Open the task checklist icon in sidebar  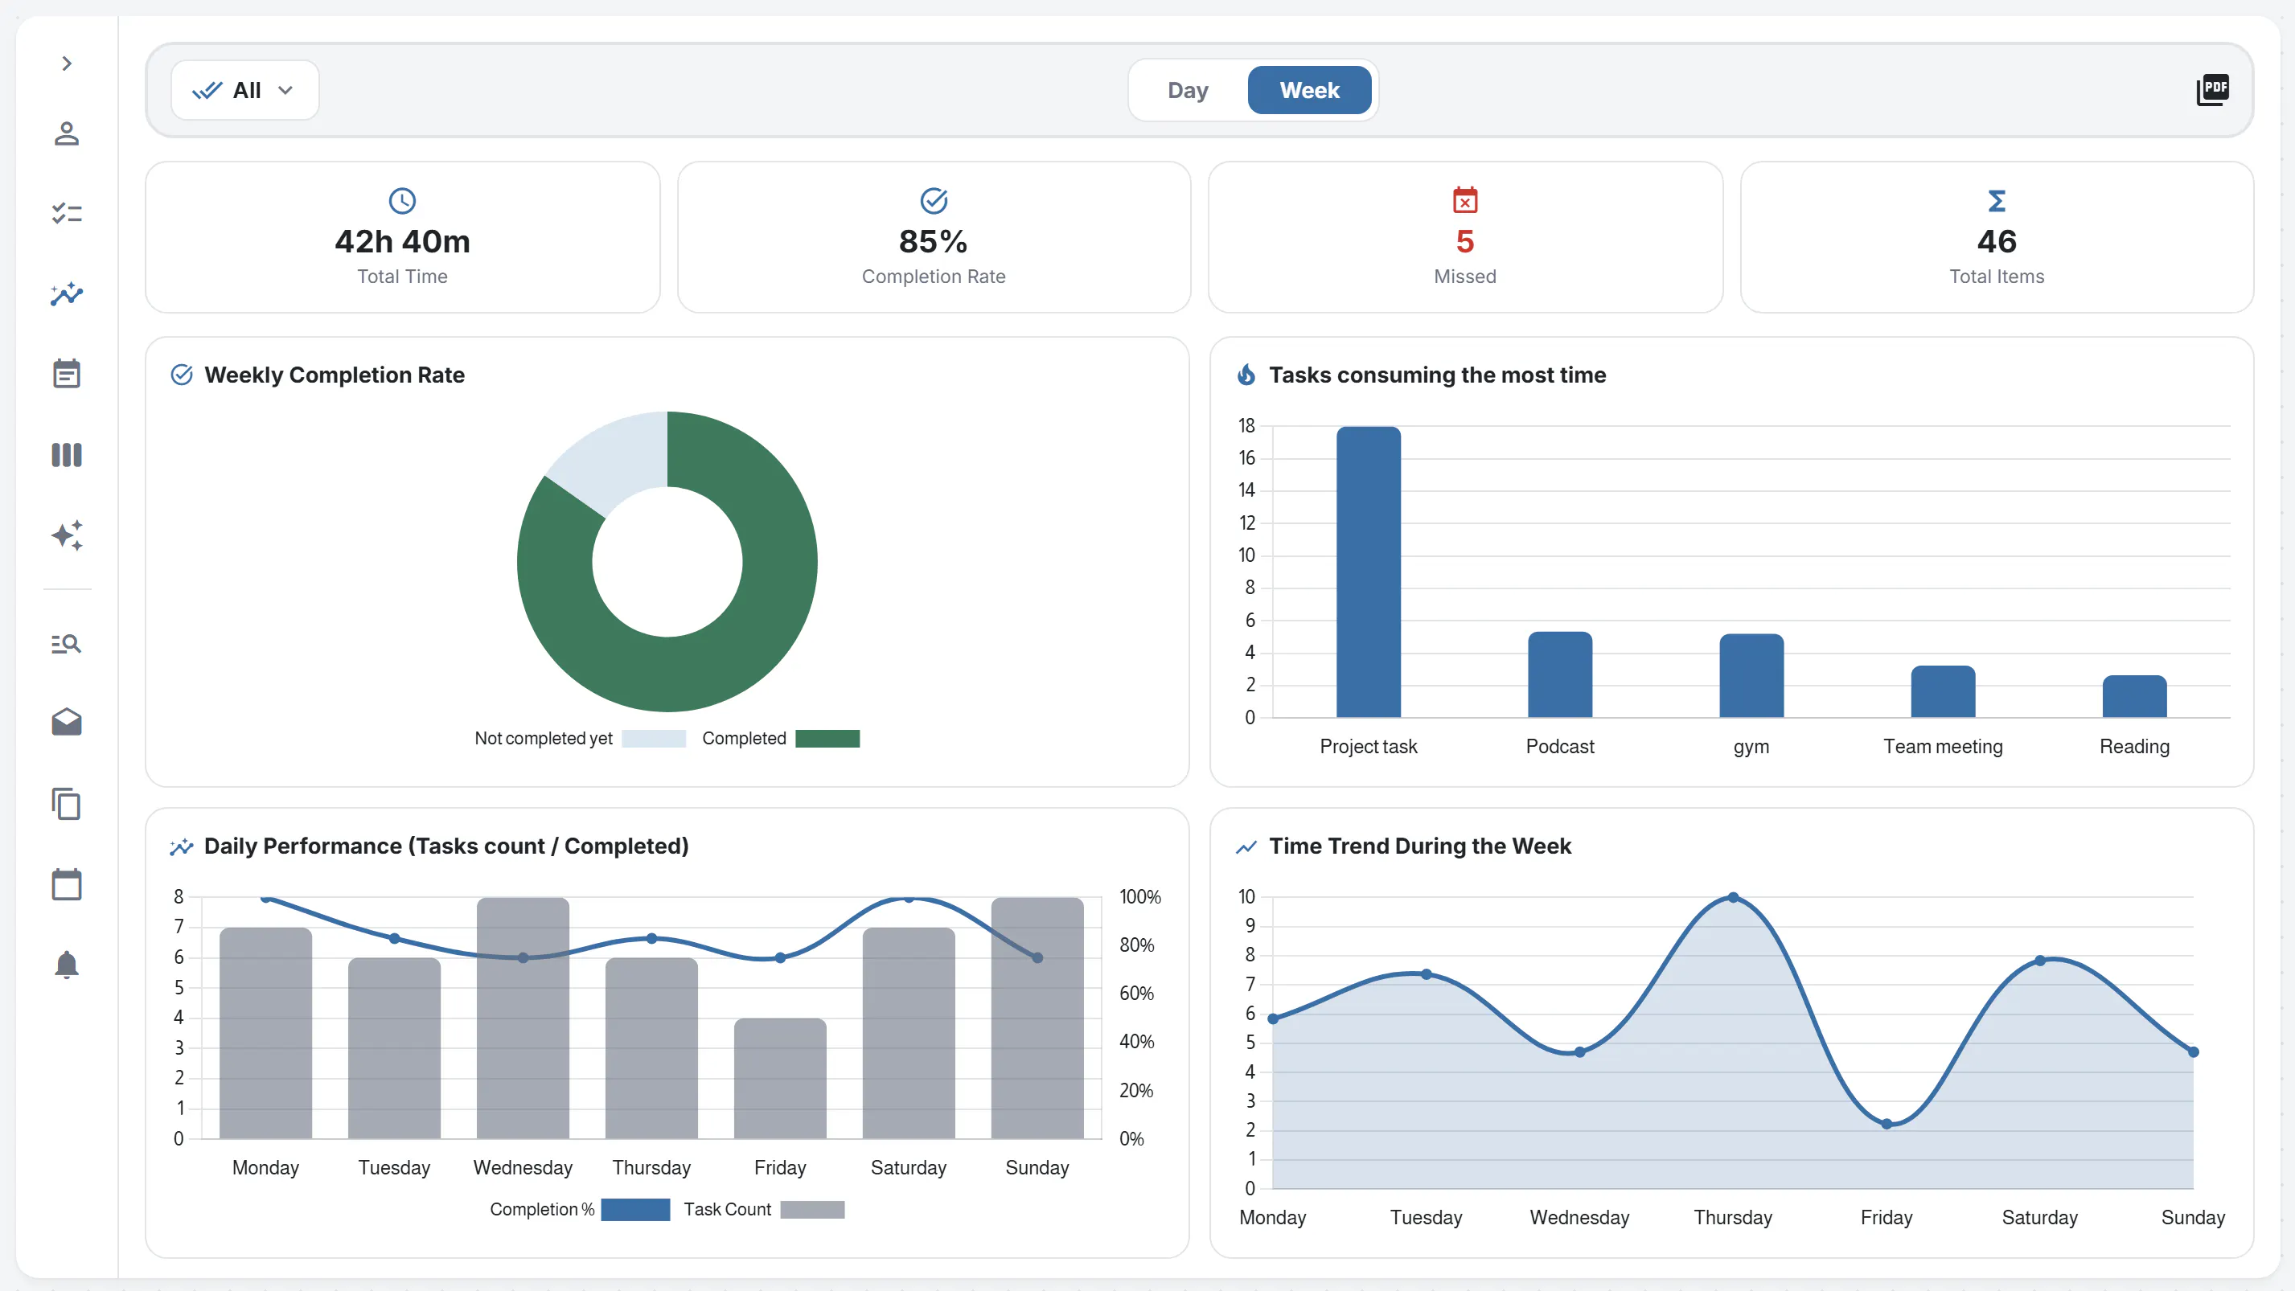pyautogui.click(x=67, y=213)
